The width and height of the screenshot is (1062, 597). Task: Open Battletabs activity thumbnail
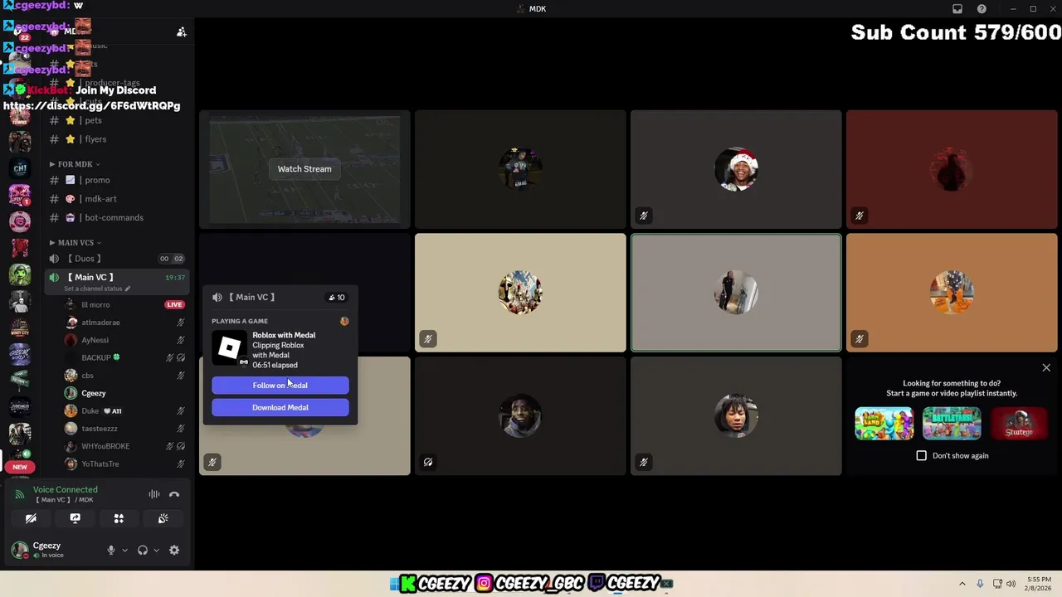952,423
